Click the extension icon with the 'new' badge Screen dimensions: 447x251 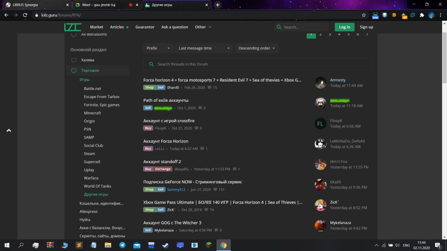point(375,15)
